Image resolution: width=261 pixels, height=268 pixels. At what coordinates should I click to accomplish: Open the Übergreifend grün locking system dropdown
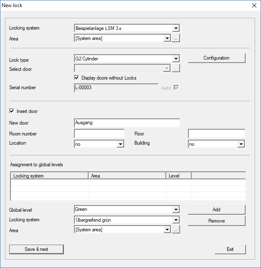coord(176,220)
